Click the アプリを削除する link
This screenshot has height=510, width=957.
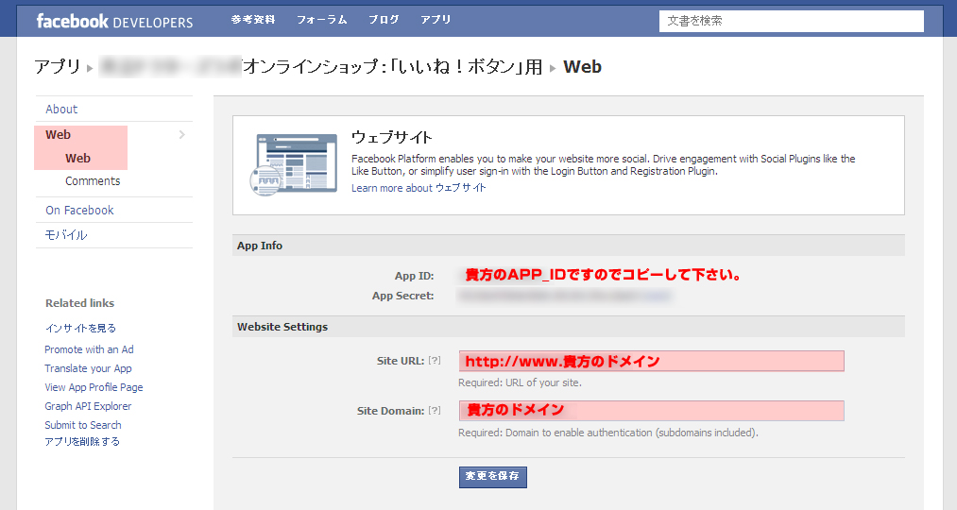[82, 442]
